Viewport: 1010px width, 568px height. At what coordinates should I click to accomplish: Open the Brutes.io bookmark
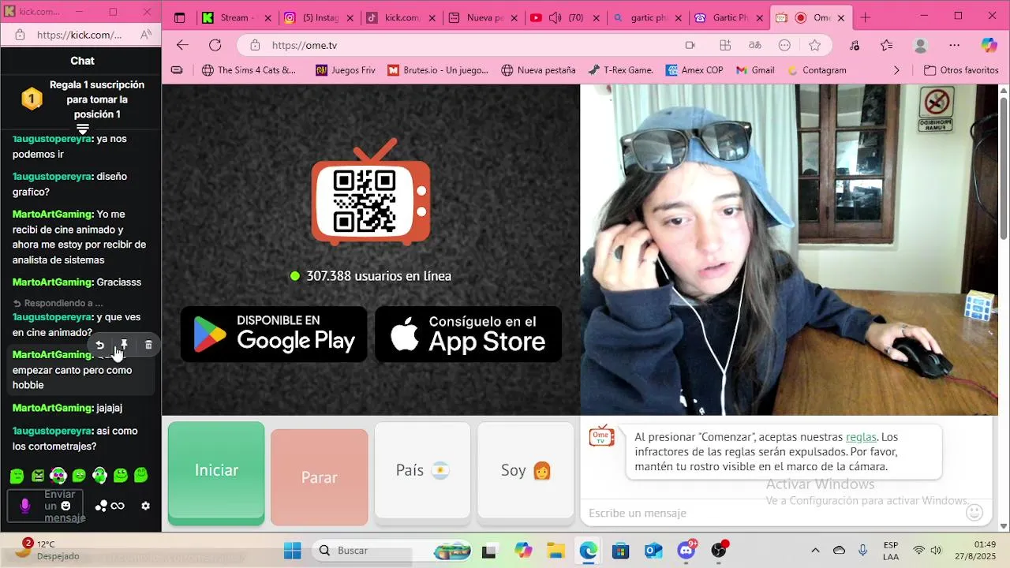tap(439, 70)
